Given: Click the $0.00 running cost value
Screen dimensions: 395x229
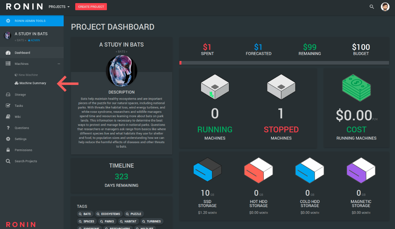Looking at the screenshot, I should 354,115.
